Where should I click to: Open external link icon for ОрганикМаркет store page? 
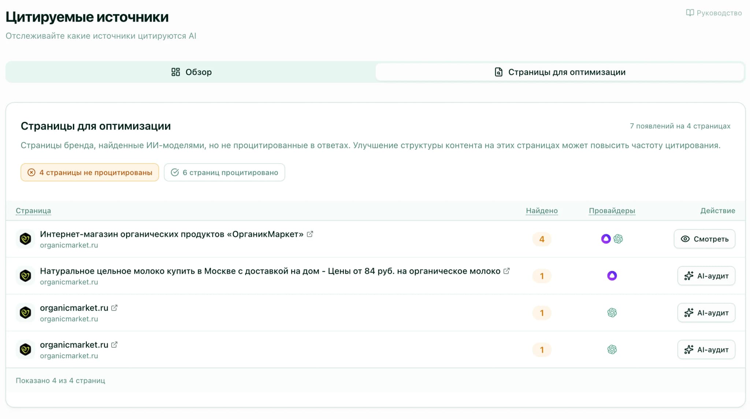pyautogui.click(x=310, y=234)
